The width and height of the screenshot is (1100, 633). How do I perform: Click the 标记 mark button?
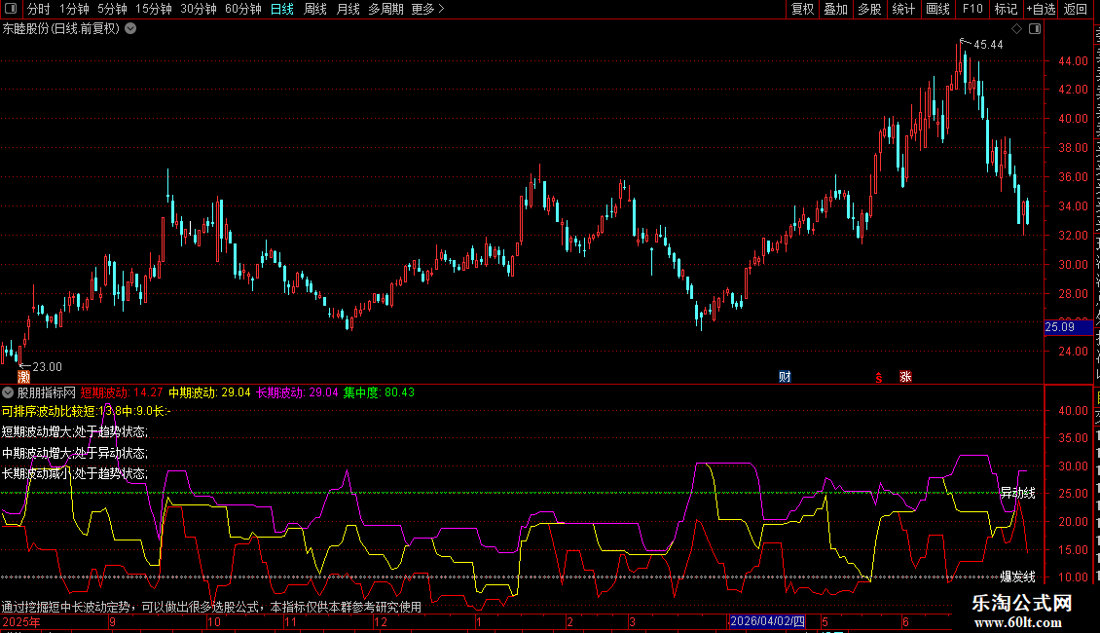[1006, 9]
